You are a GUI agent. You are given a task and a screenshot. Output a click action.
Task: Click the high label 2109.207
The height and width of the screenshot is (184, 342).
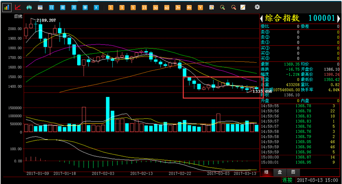46,20
